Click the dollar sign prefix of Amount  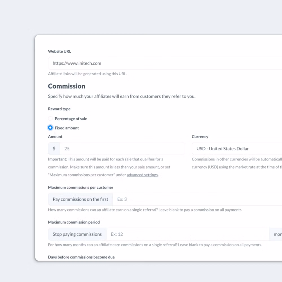tap(54, 149)
